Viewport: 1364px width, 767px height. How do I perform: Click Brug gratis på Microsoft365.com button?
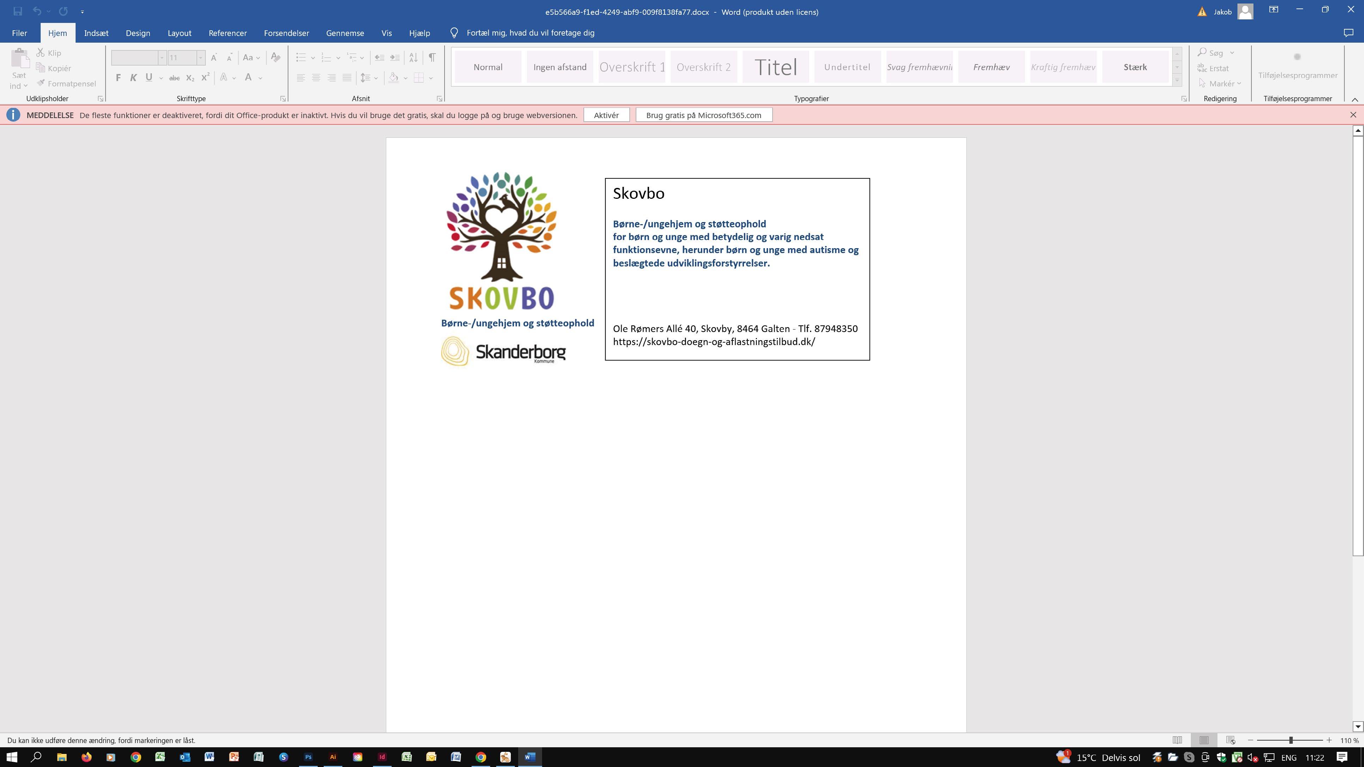pos(703,115)
